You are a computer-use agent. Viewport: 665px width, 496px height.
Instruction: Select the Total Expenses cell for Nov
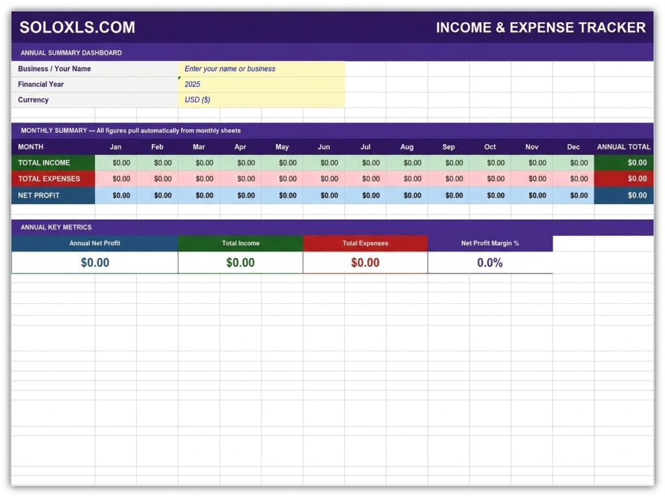(x=531, y=179)
